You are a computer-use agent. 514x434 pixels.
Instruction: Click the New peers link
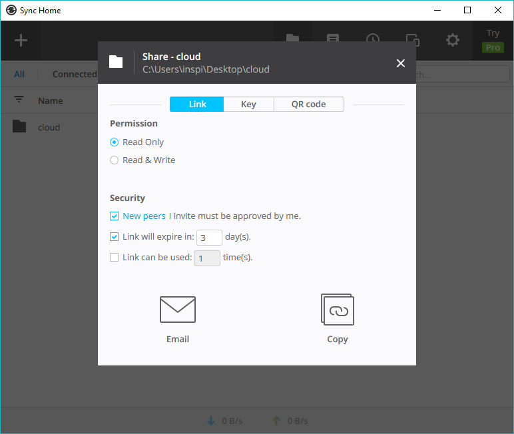(144, 216)
